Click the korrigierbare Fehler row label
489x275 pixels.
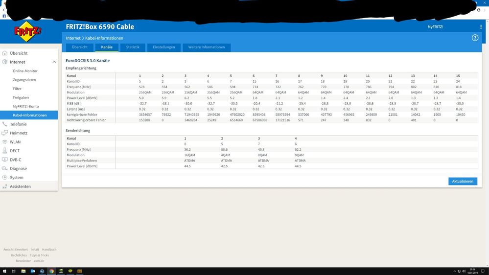pos(82,115)
